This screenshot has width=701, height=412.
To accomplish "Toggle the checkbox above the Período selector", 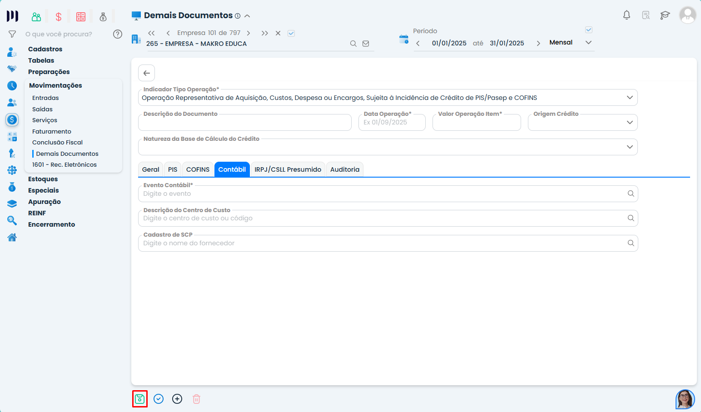I will tap(589, 30).
